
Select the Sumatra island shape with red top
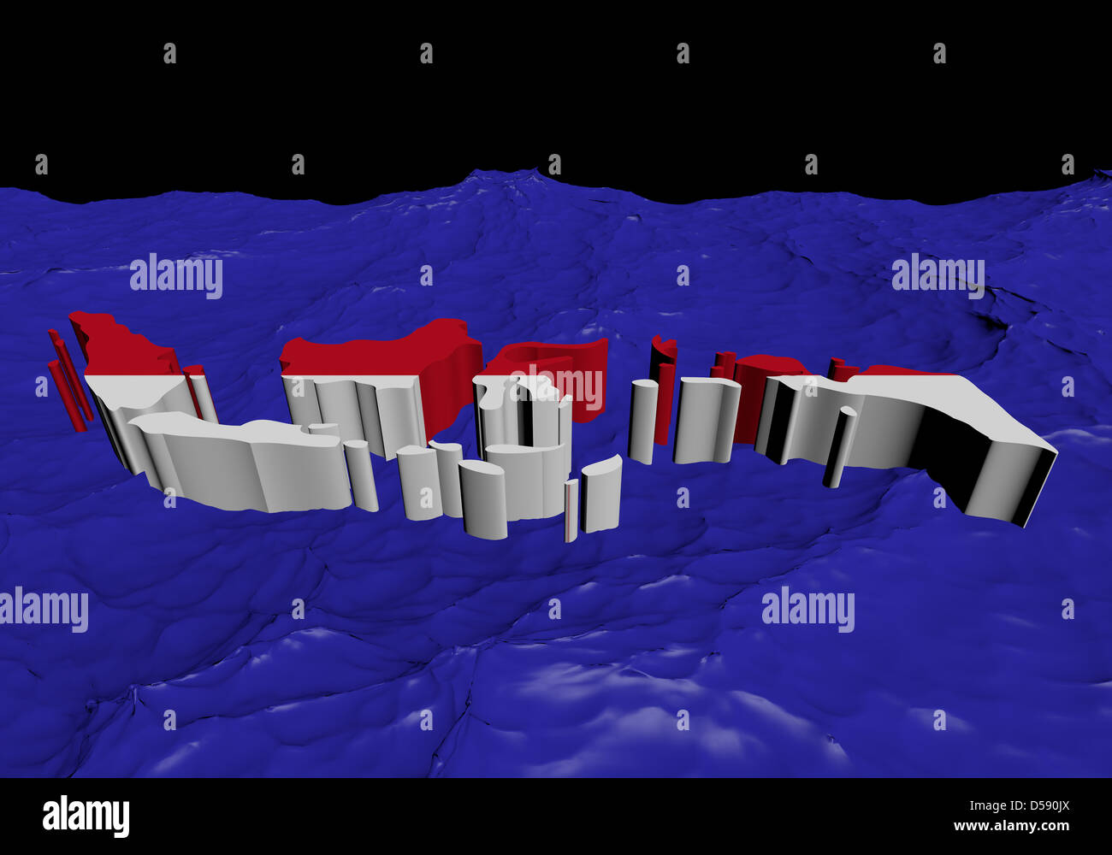[141, 389]
